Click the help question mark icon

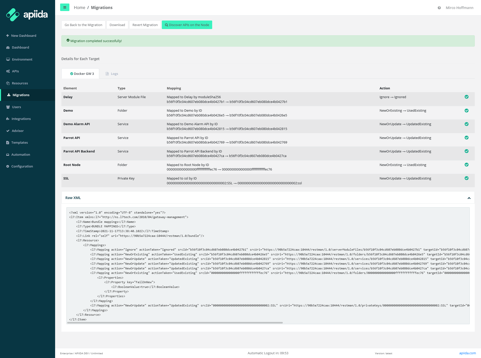pos(439,8)
